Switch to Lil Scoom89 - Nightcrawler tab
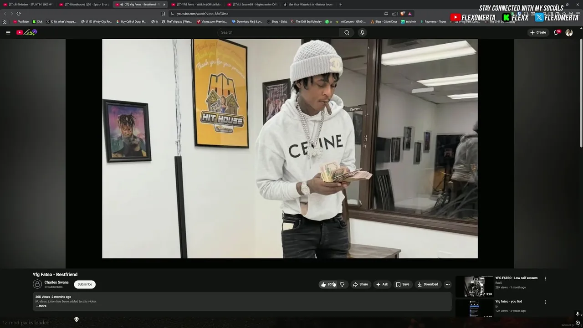The image size is (583, 328). (x=252, y=5)
